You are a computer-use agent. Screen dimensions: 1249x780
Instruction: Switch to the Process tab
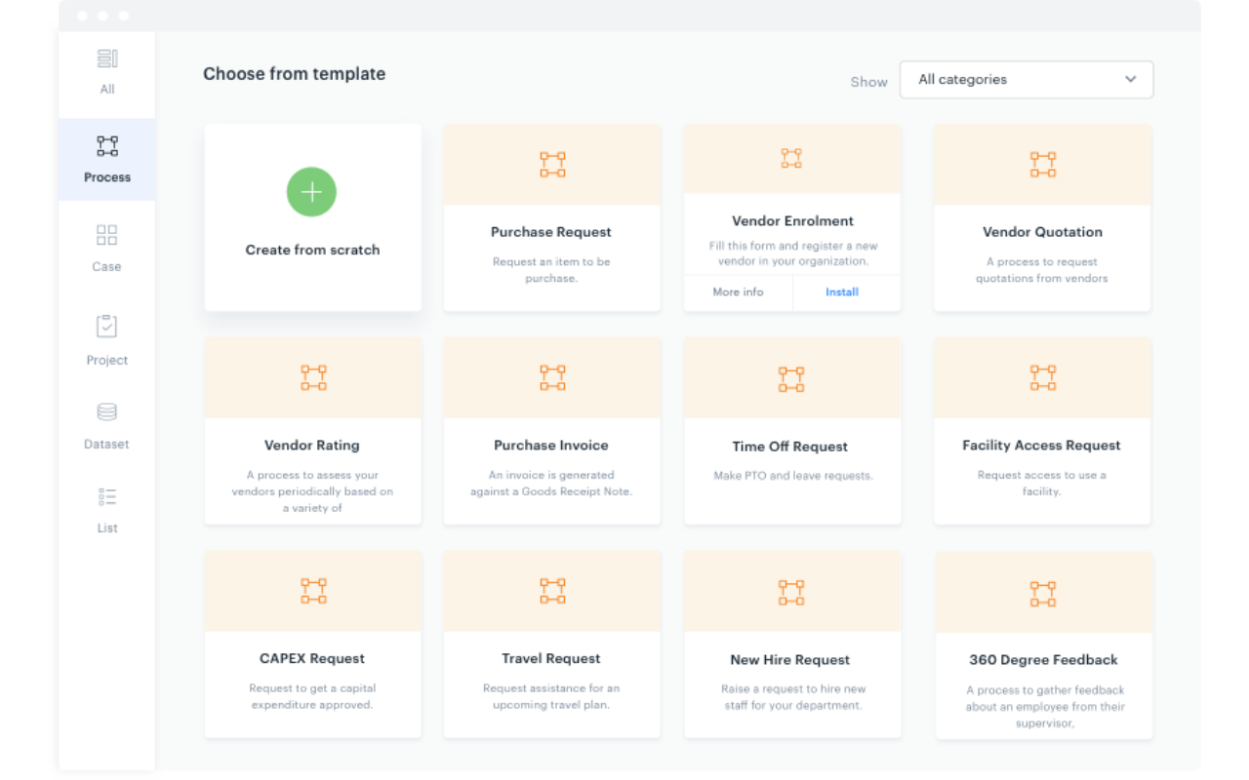tap(106, 160)
